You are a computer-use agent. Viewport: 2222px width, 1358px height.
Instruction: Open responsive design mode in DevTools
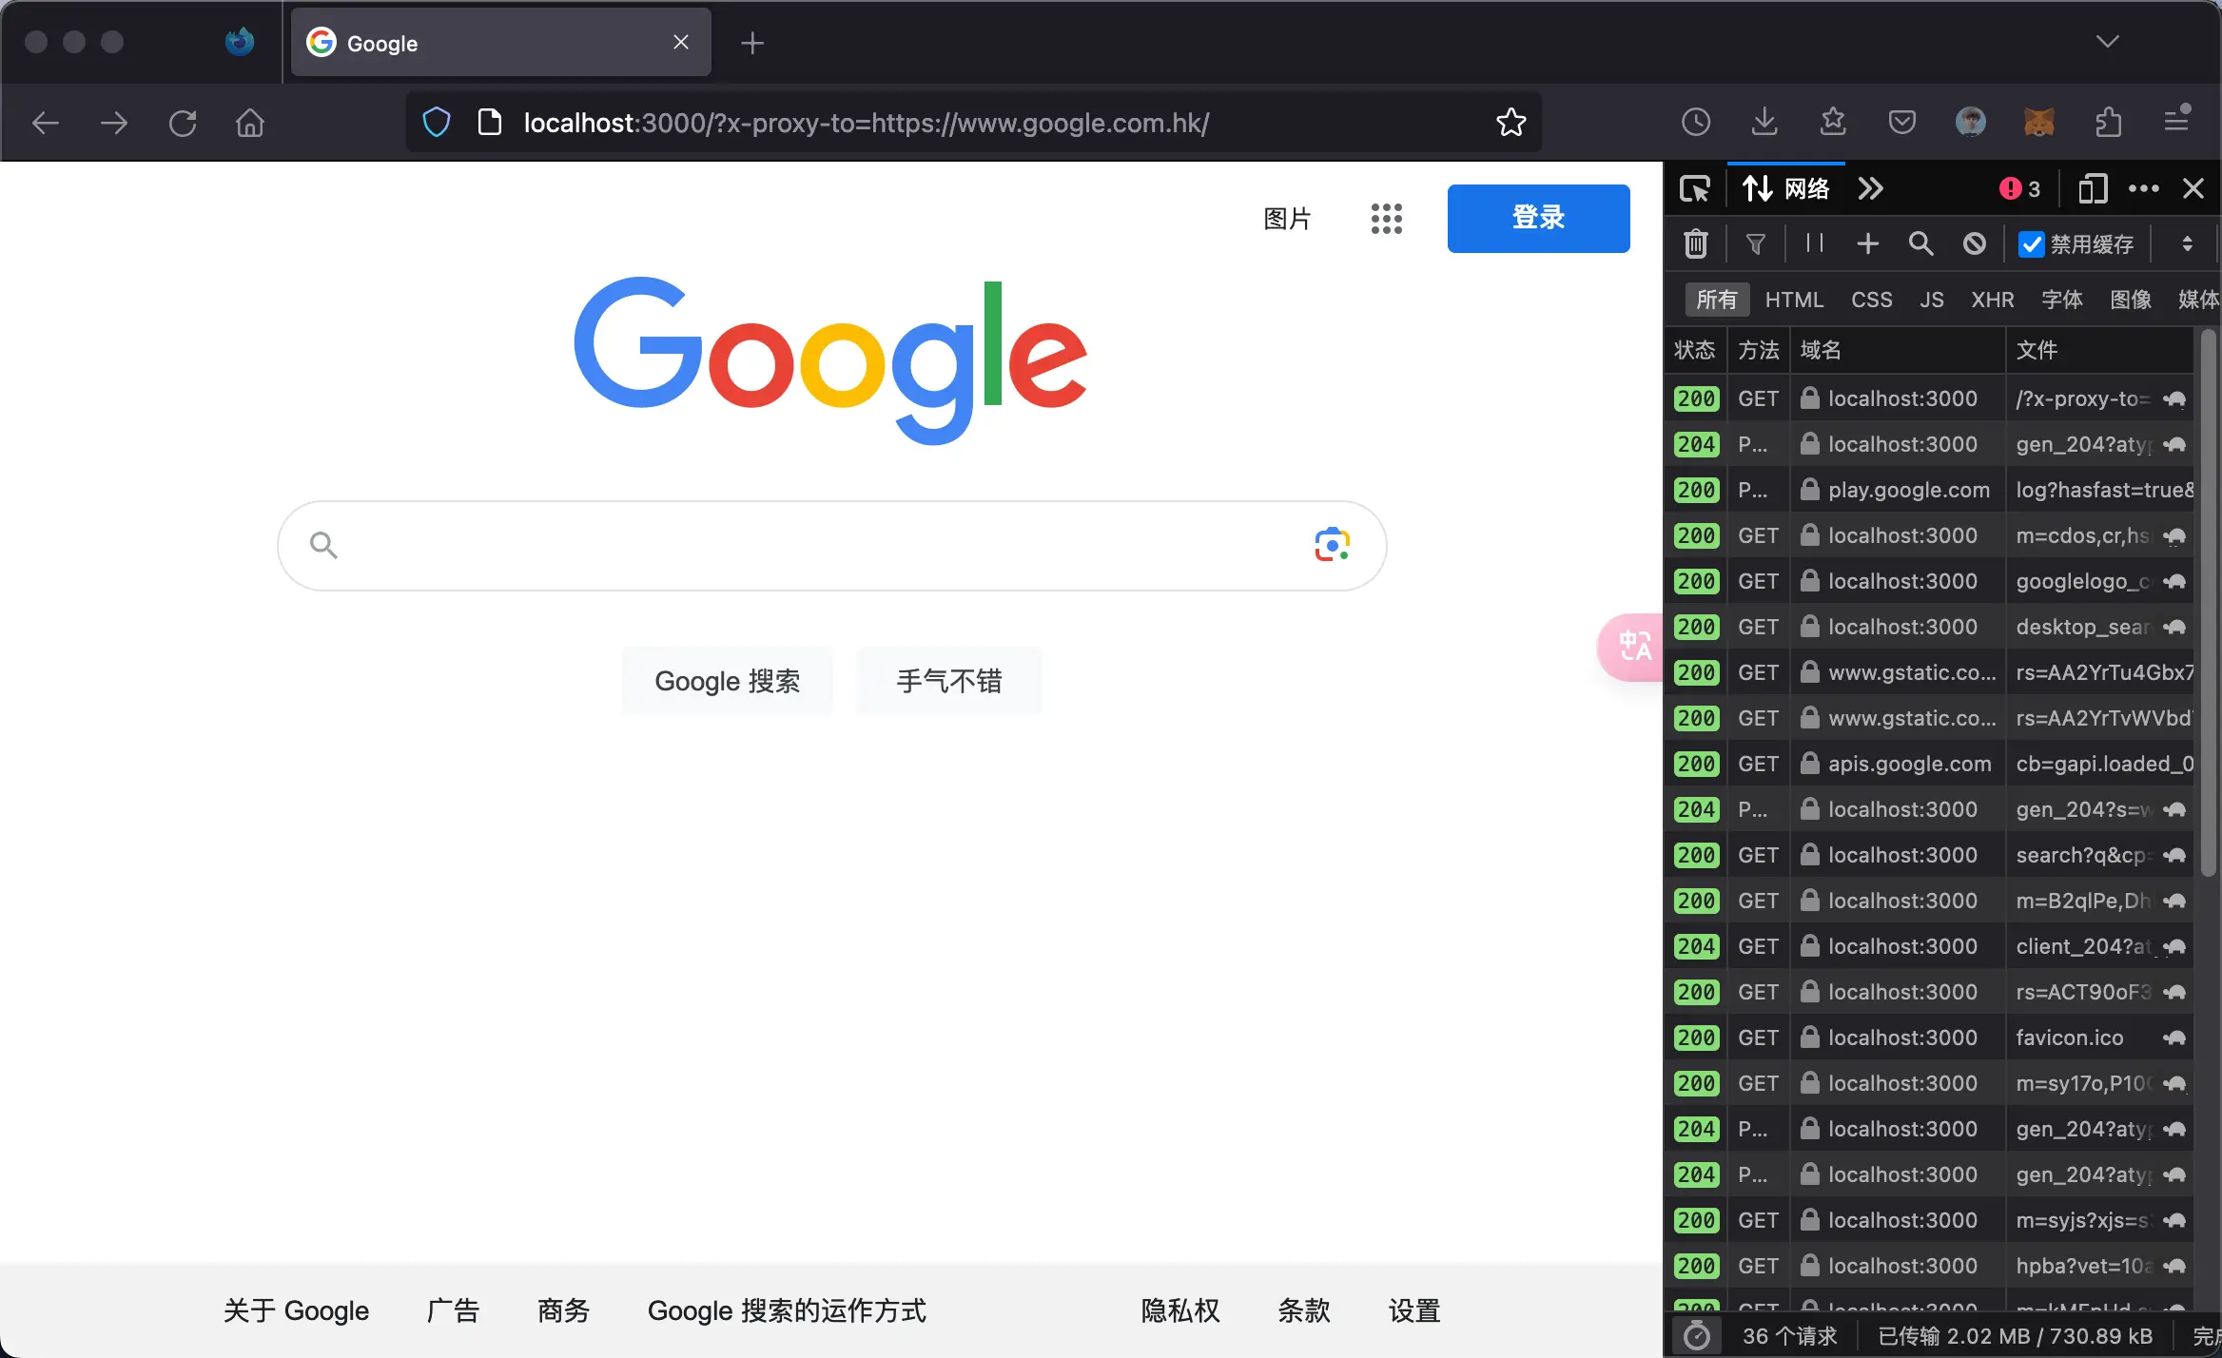click(x=2091, y=188)
